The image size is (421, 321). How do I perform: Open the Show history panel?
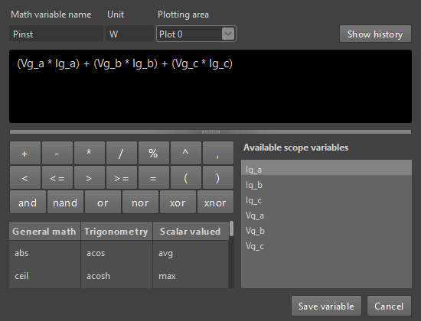[x=375, y=34]
